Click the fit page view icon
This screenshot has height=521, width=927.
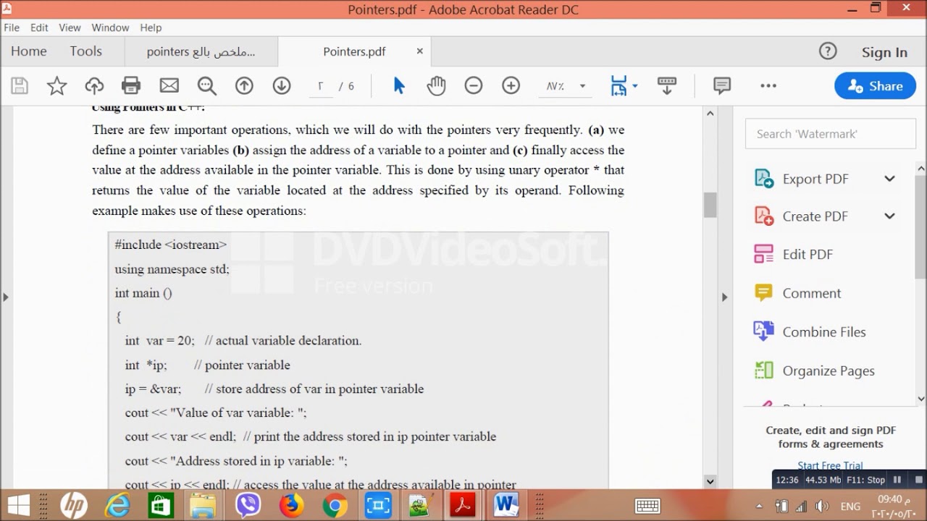618,86
